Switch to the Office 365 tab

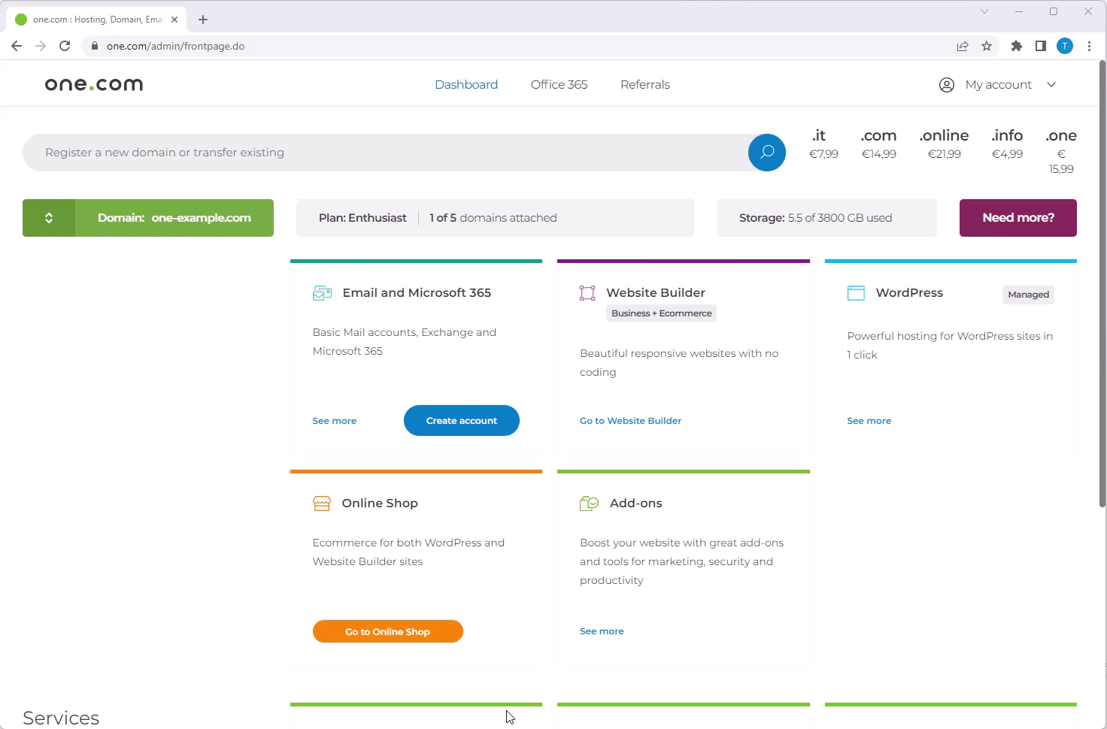coord(559,85)
